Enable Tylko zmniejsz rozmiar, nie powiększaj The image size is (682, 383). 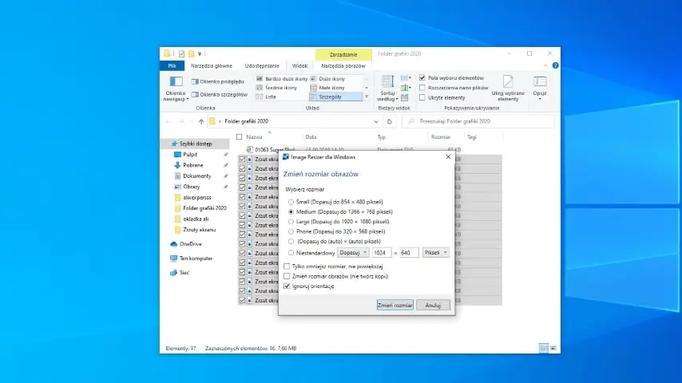(x=287, y=267)
